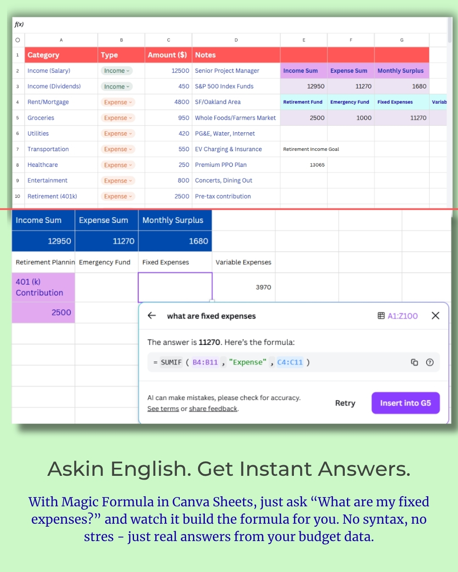Select the pink 2500 cell

(43, 313)
